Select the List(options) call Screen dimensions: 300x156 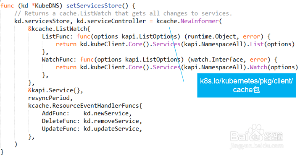coord(272,44)
